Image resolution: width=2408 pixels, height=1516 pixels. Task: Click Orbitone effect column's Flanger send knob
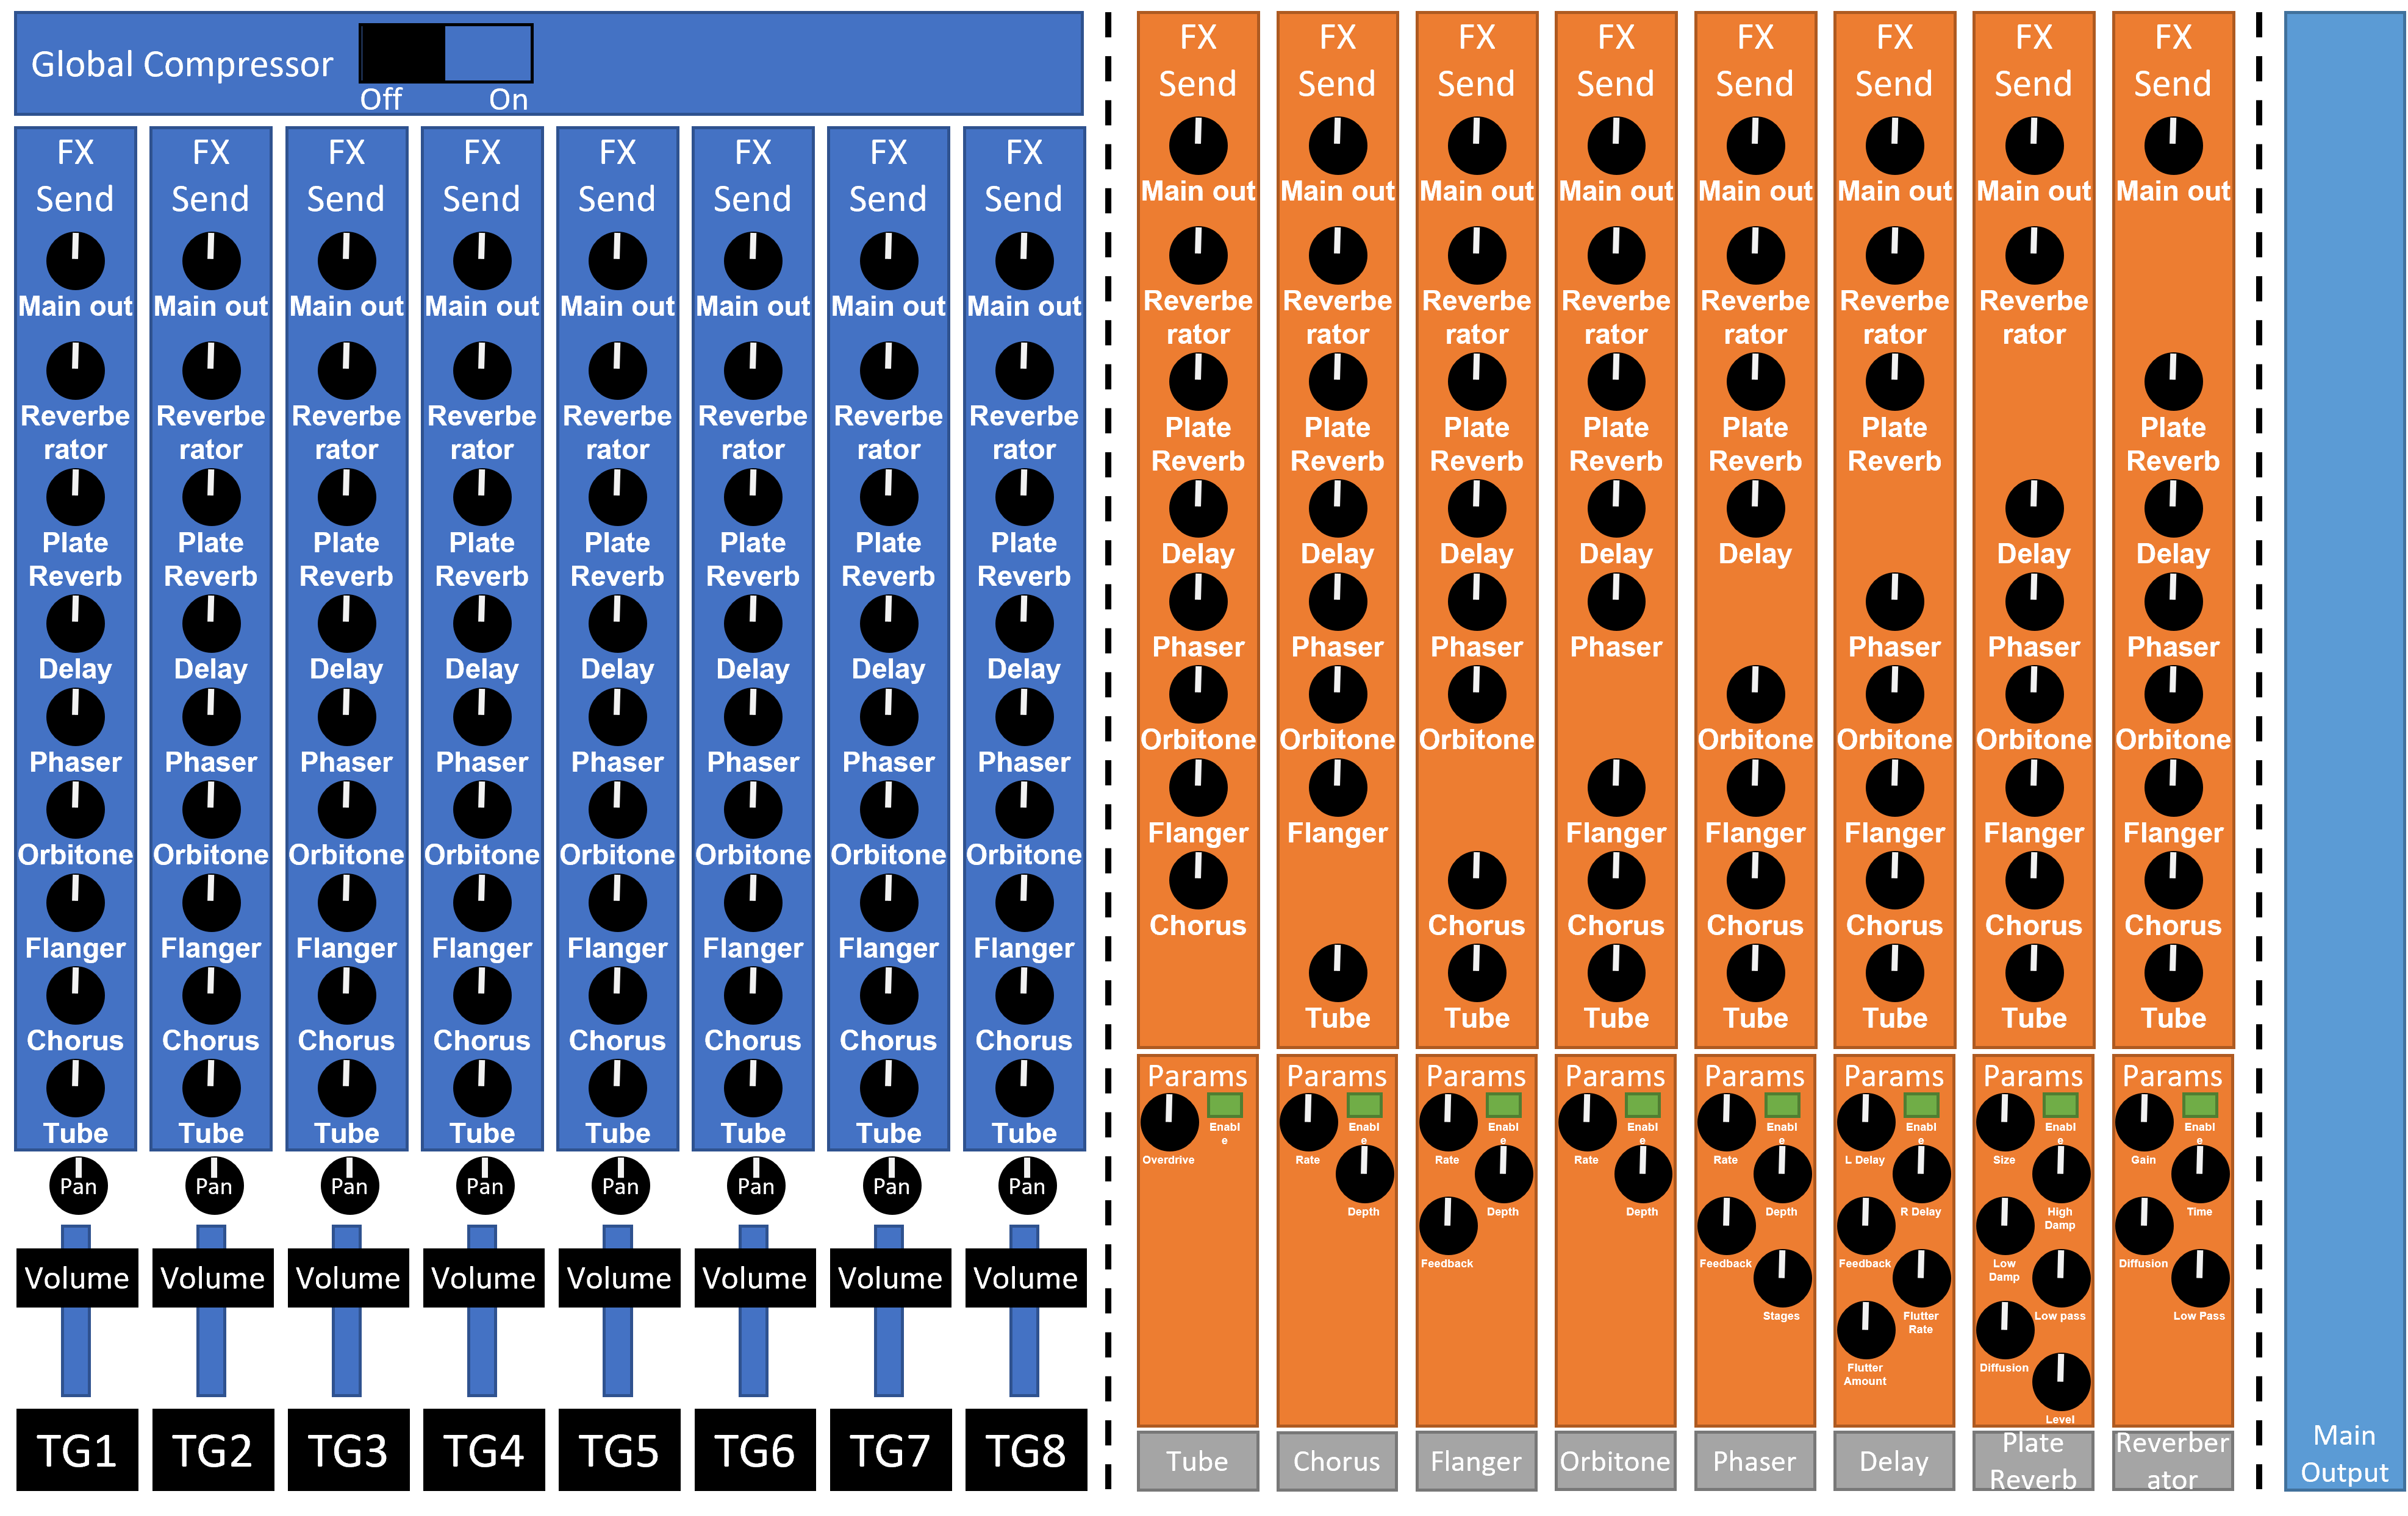tap(1616, 788)
